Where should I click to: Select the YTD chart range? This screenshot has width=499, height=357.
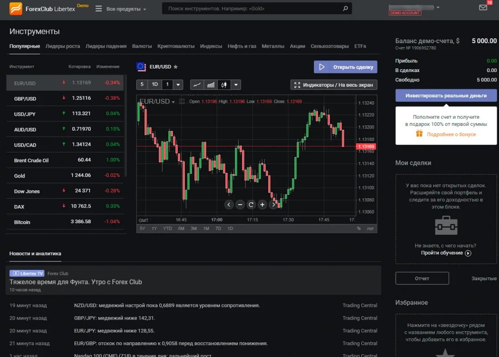point(167,229)
